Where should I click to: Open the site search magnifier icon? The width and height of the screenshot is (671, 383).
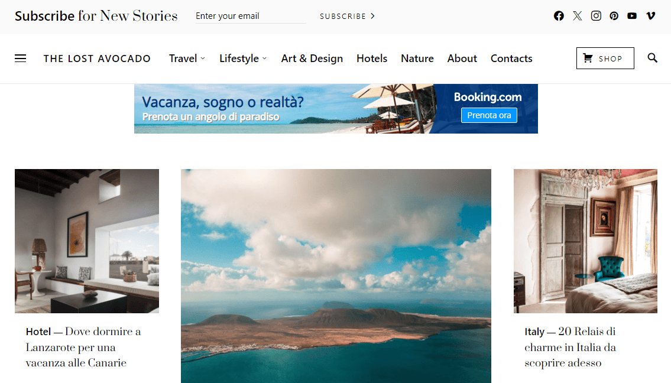[x=652, y=58]
